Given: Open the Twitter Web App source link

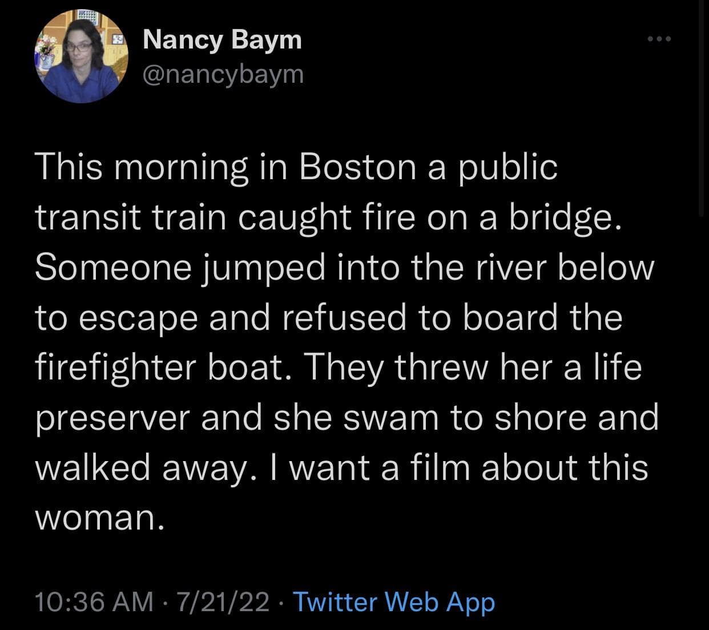Looking at the screenshot, I should click(393, 601).
